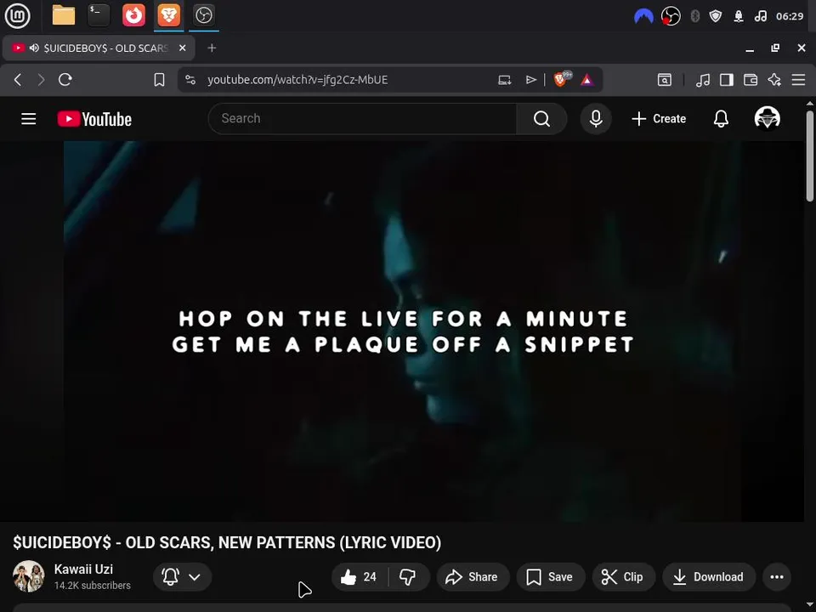
Task: Go to the YouTube home logo
Action: 94,119
